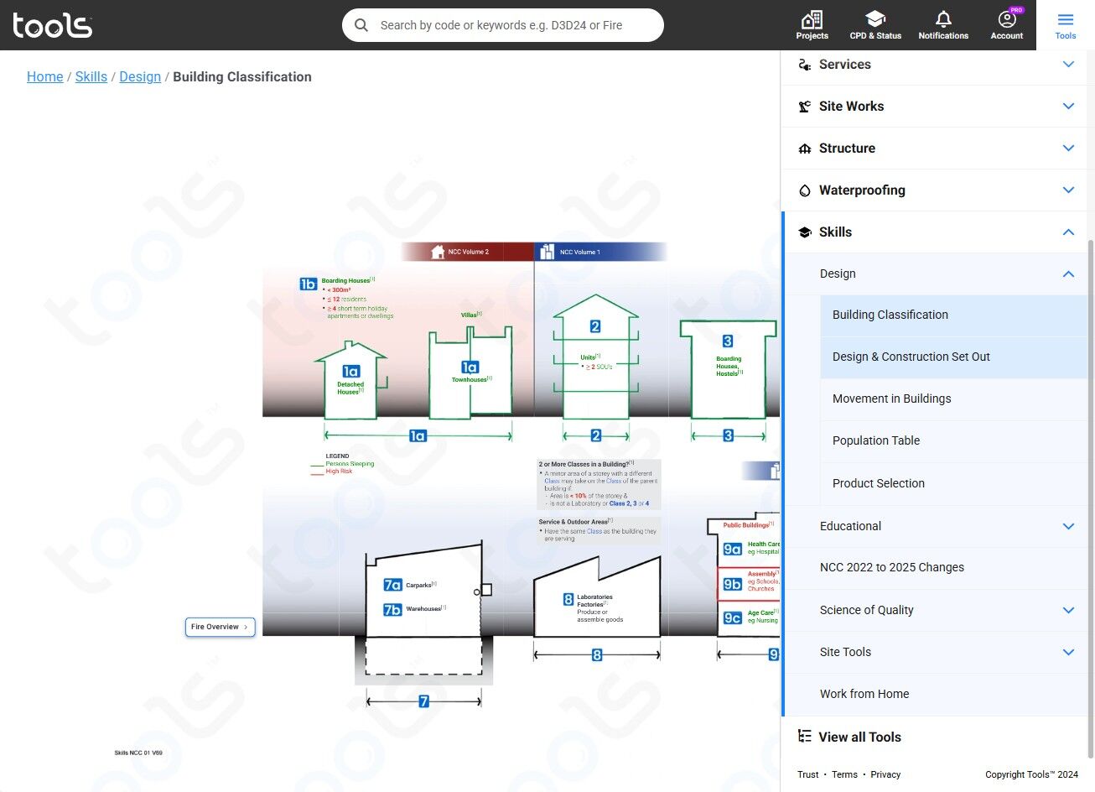
Task: Click the Detached Houses 1a building
Action: (351, 381)
